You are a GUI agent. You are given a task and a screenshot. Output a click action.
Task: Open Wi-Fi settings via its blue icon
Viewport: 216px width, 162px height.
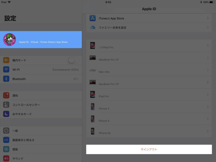[x=6, y=69]
